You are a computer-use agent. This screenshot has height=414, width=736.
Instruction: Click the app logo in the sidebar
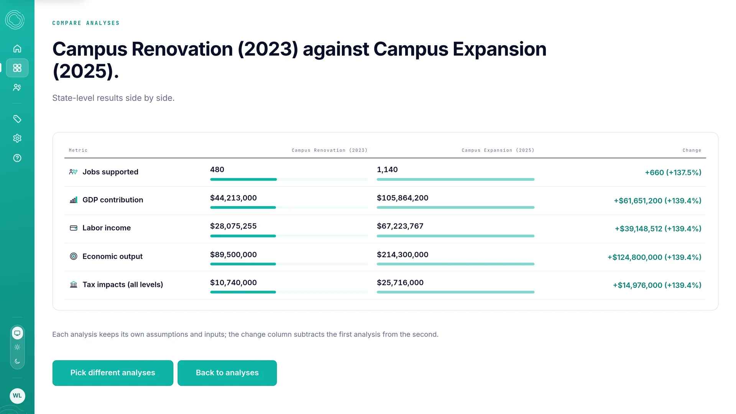click(x=15, y=20)
